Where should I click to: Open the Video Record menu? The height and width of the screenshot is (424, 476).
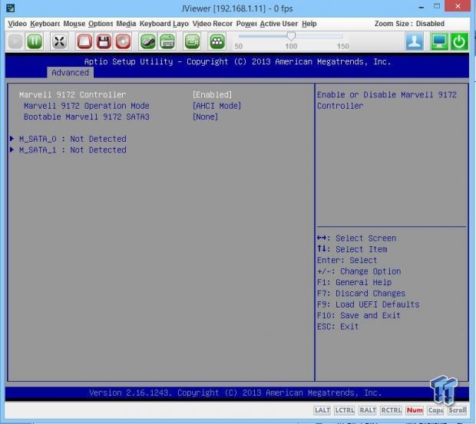[x=213, y=24]
